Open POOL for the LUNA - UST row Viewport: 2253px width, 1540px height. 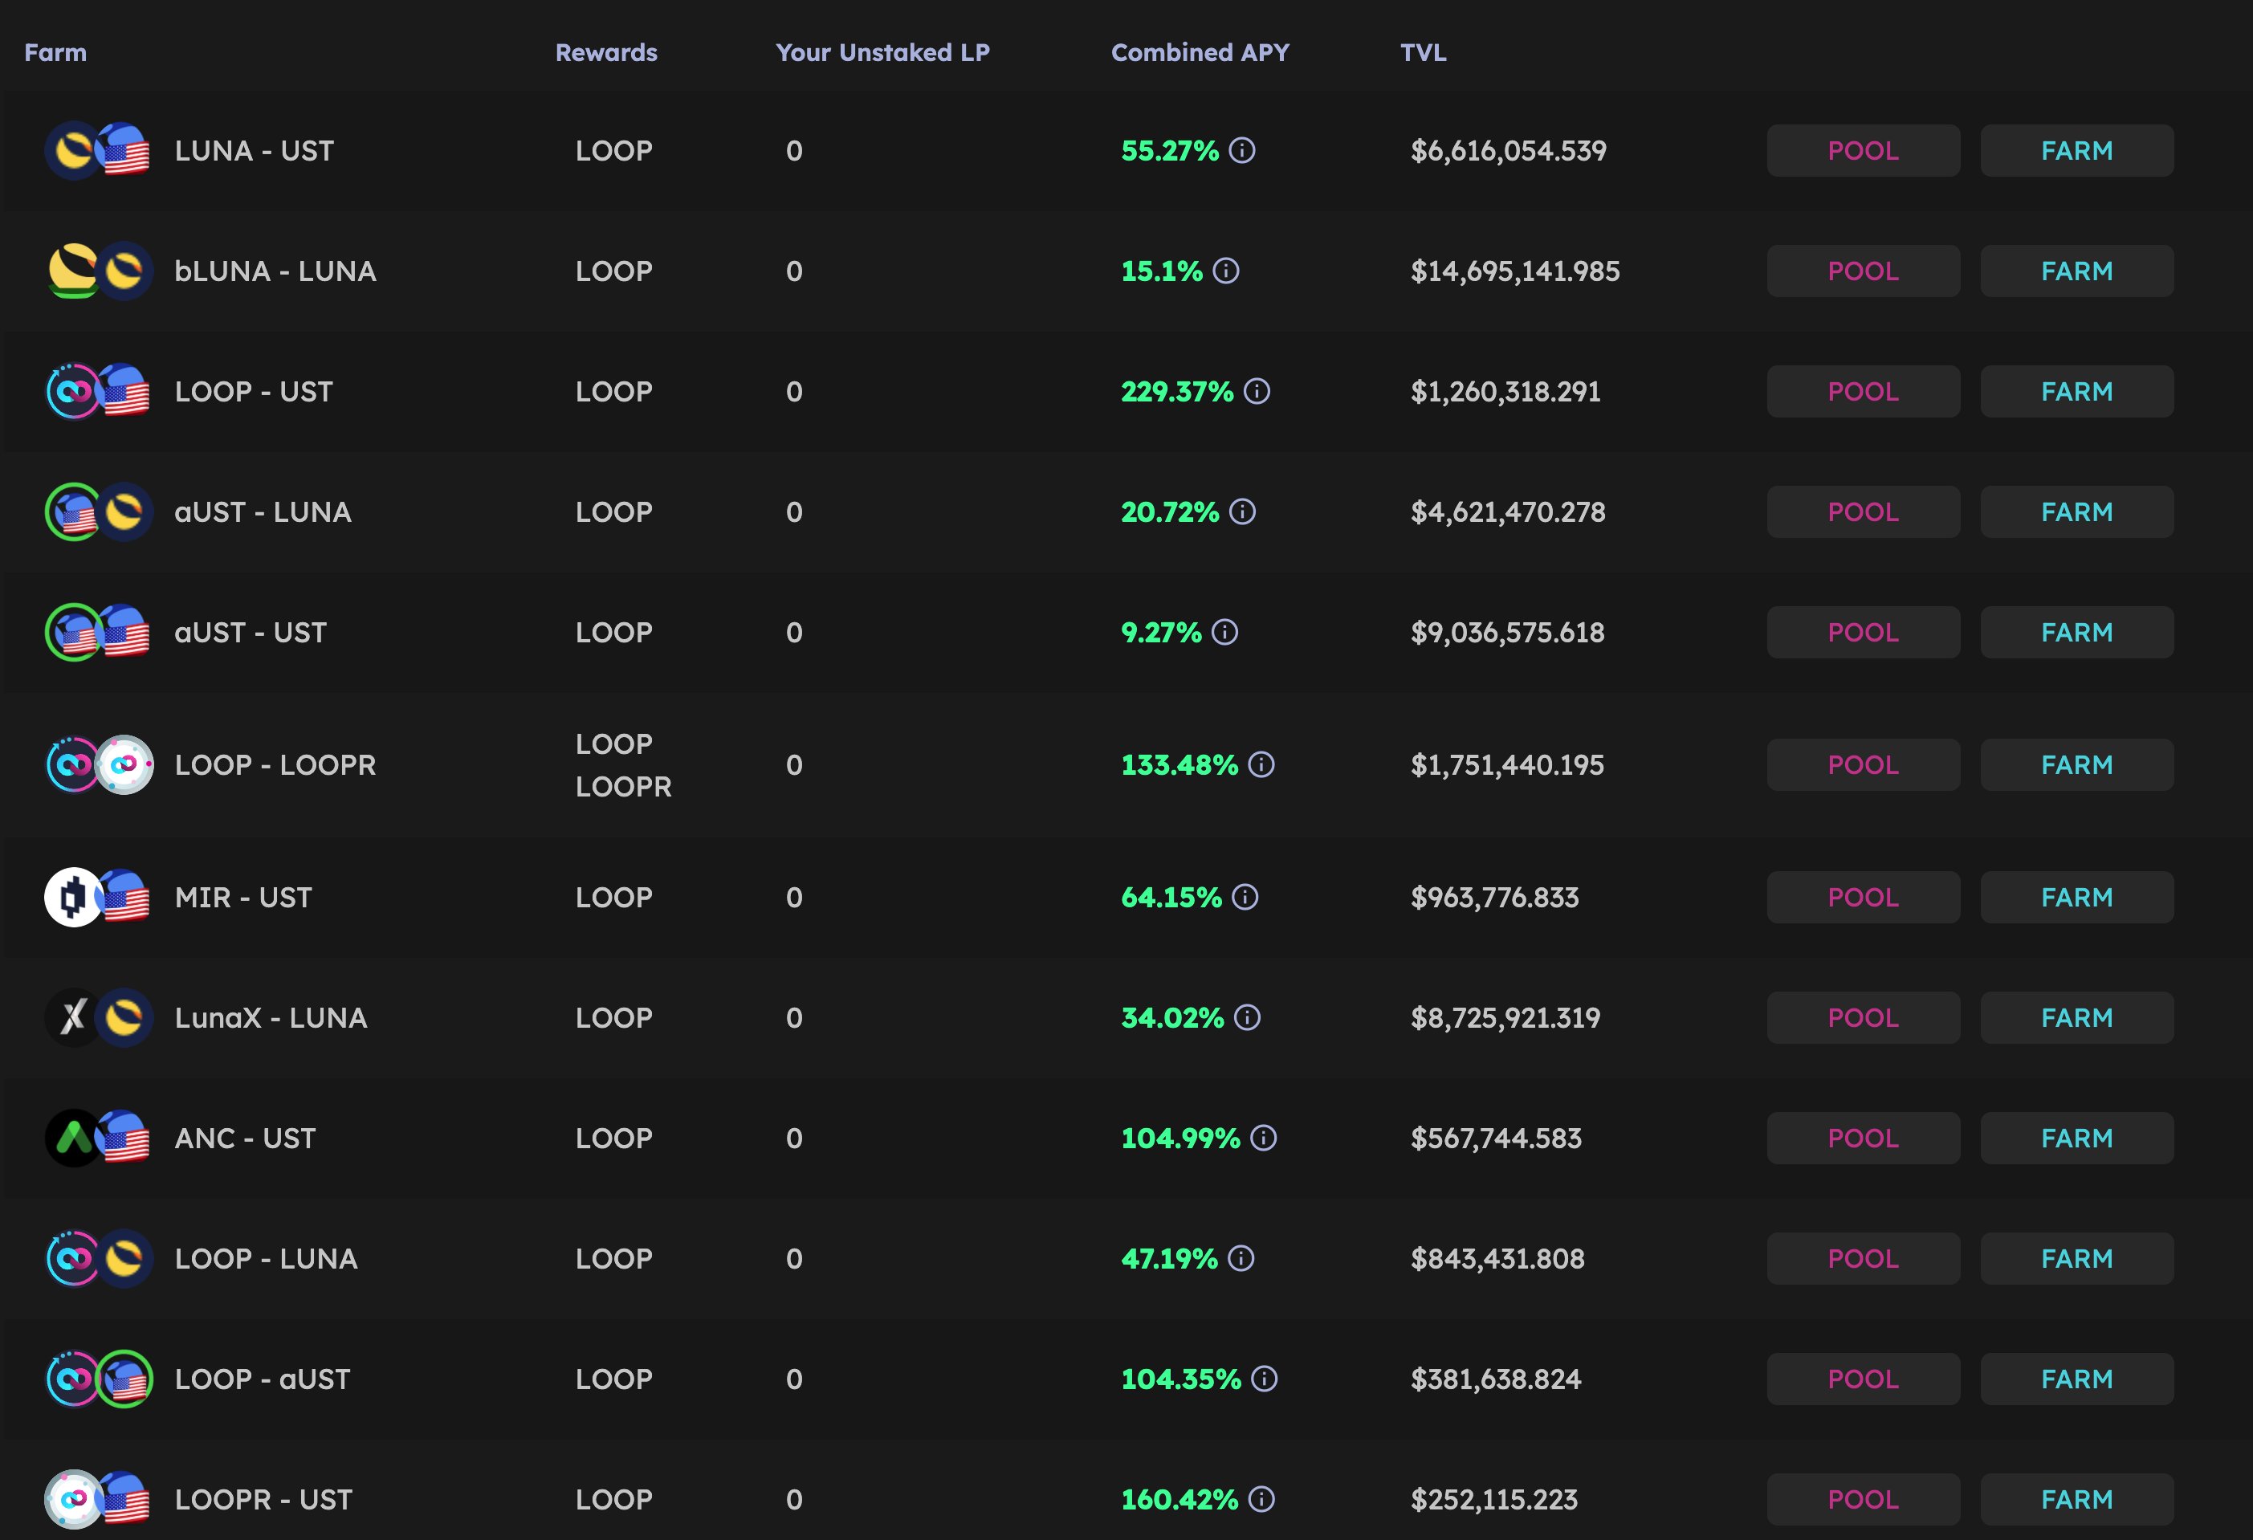(1864, 150)
